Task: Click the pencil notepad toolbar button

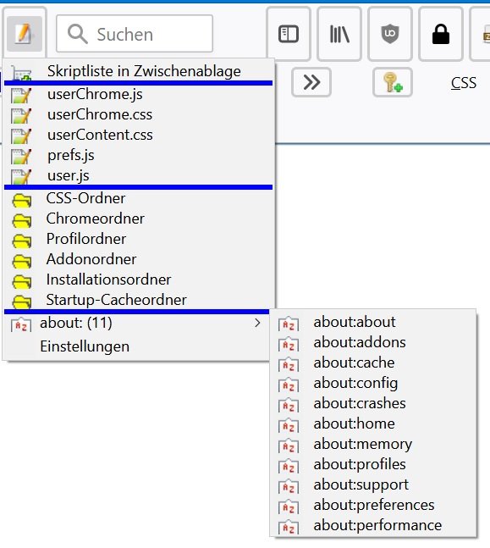Action: pyautogui.click(x=24, y=34)
